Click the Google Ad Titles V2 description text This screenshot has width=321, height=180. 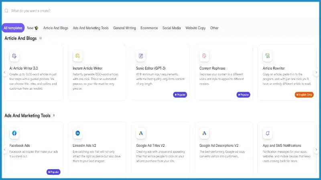pos(160,156)
